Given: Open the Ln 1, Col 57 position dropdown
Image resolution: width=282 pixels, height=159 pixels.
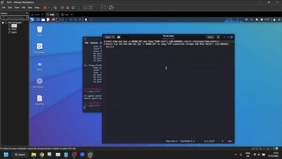Looking at the screenshot, I should pyautogui.click(x=213, y=141).
